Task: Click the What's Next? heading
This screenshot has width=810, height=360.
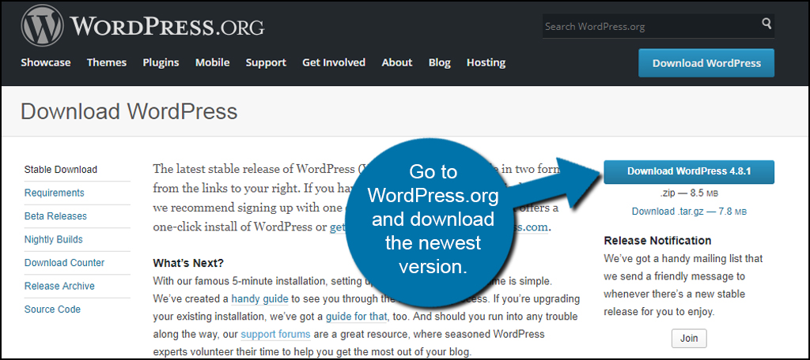Action: pos(188,263)
